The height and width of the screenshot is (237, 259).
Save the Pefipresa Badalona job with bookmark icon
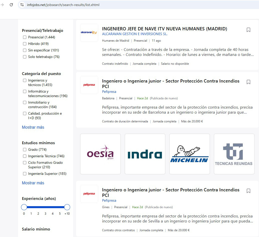coord(248,82)
